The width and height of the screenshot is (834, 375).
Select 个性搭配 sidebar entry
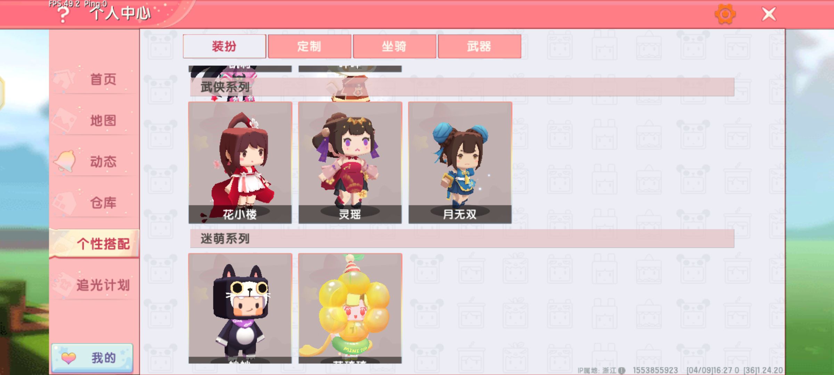[x=95, y=243]
